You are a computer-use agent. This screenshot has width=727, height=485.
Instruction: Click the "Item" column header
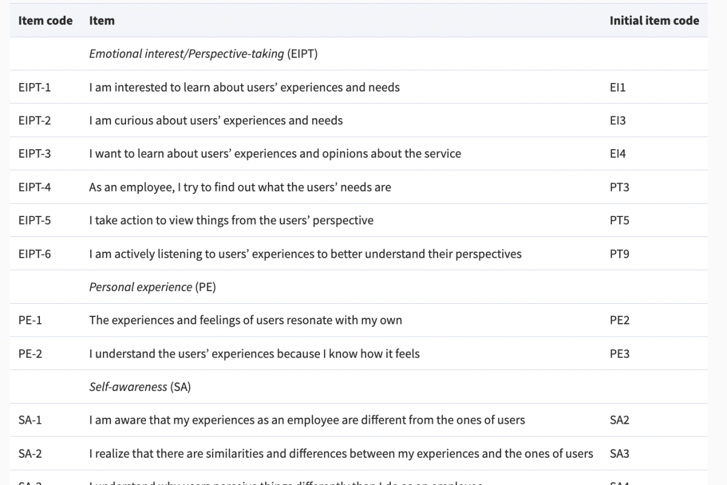pos(102,21)
